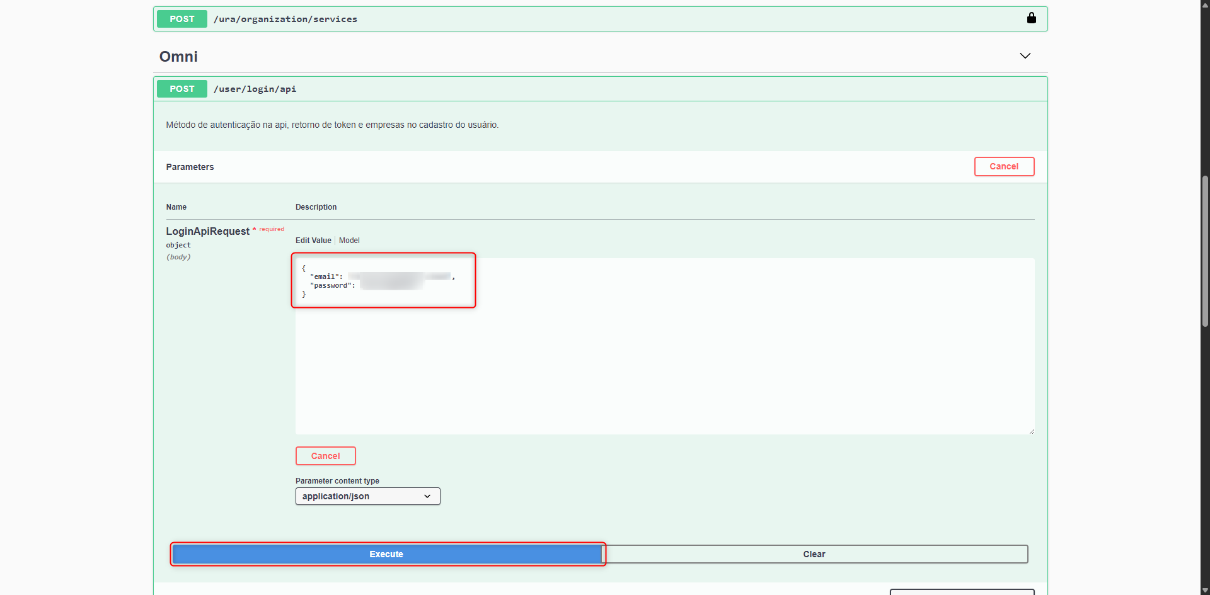This screenshot has width=1210, height=595.
Task: Expand the /ura/organization/services endpoint path
Action: [285, 20]
